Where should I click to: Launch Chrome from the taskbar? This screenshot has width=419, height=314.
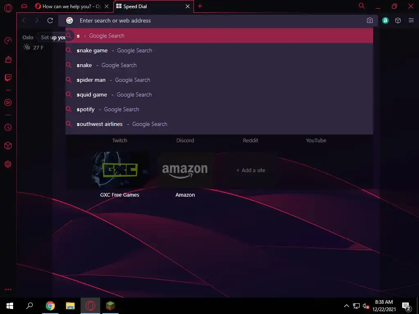click(x=50, y=306)
